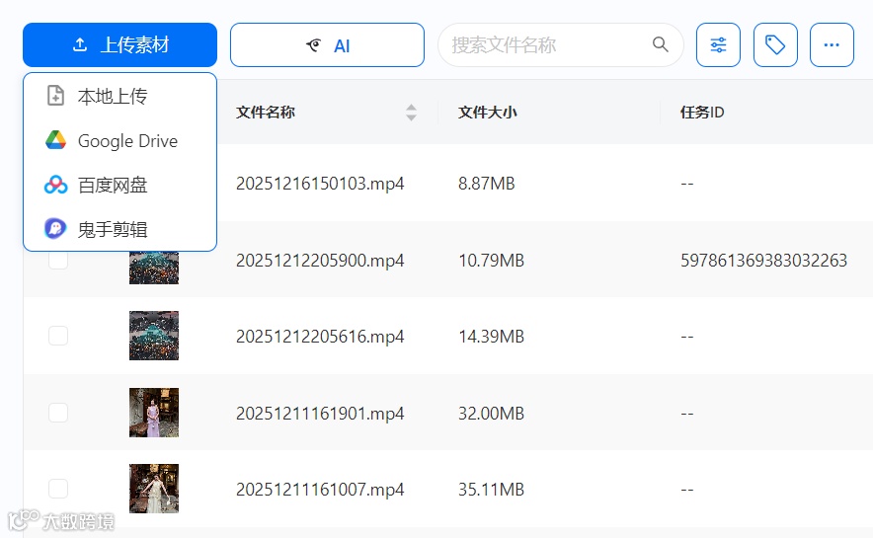This screenshot has height=538, width=873.
Task: Choose 本地上传 from upload menu
Action: pos(119,97)
